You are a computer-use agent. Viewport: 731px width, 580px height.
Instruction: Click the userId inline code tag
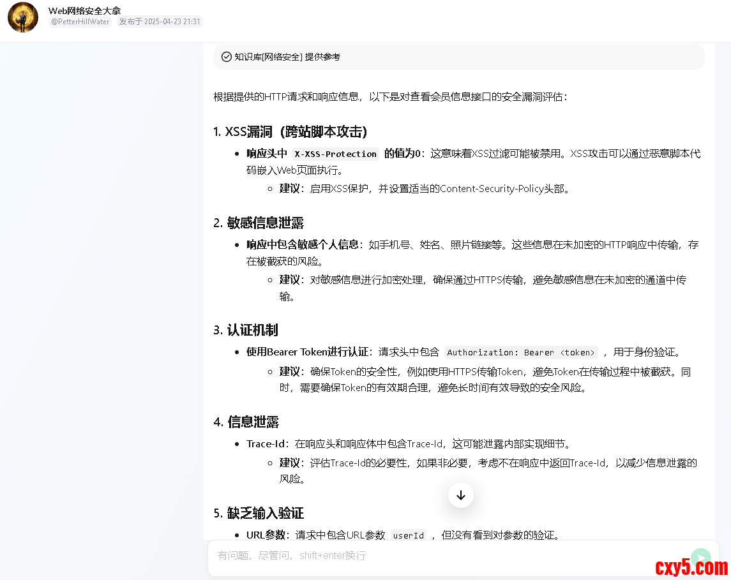408,535
